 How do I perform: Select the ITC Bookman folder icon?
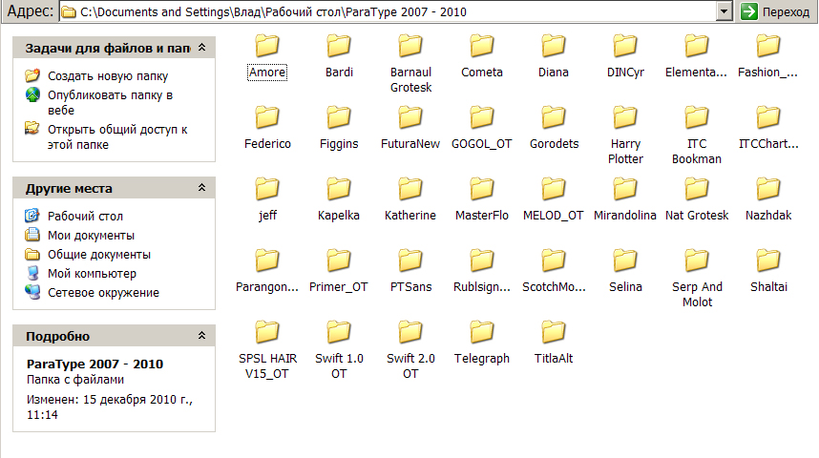(x=696, y=117)
